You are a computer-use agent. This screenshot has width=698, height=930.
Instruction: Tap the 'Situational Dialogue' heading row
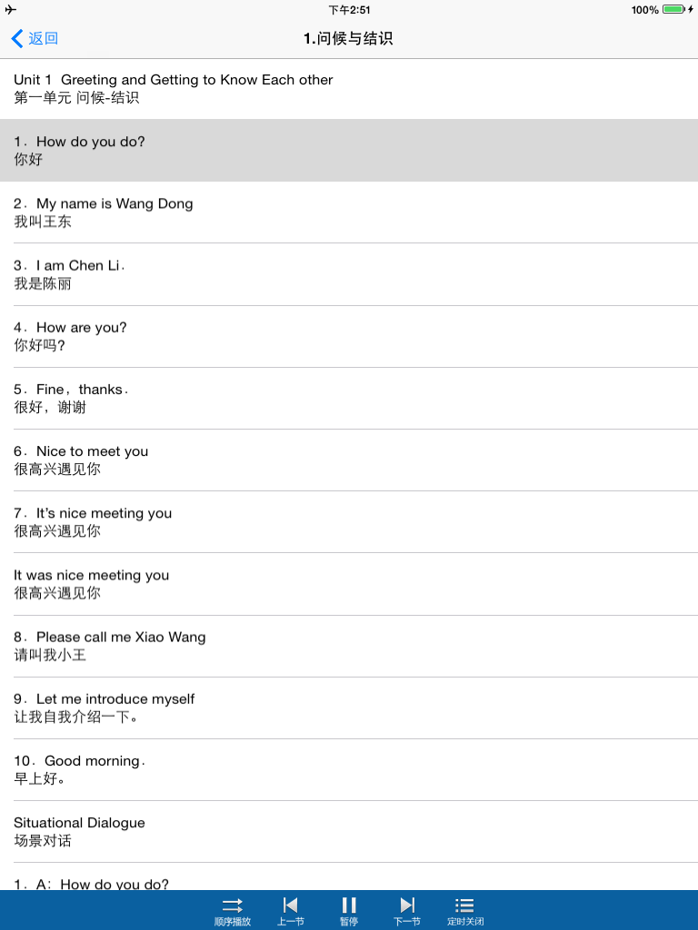tap(349, 832)
